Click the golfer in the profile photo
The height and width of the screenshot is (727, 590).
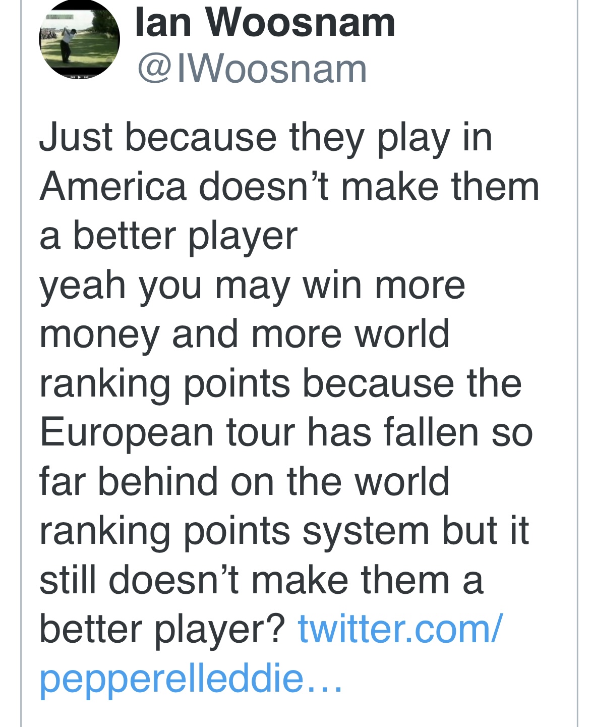pyautogui.click(x=68, y=44)
